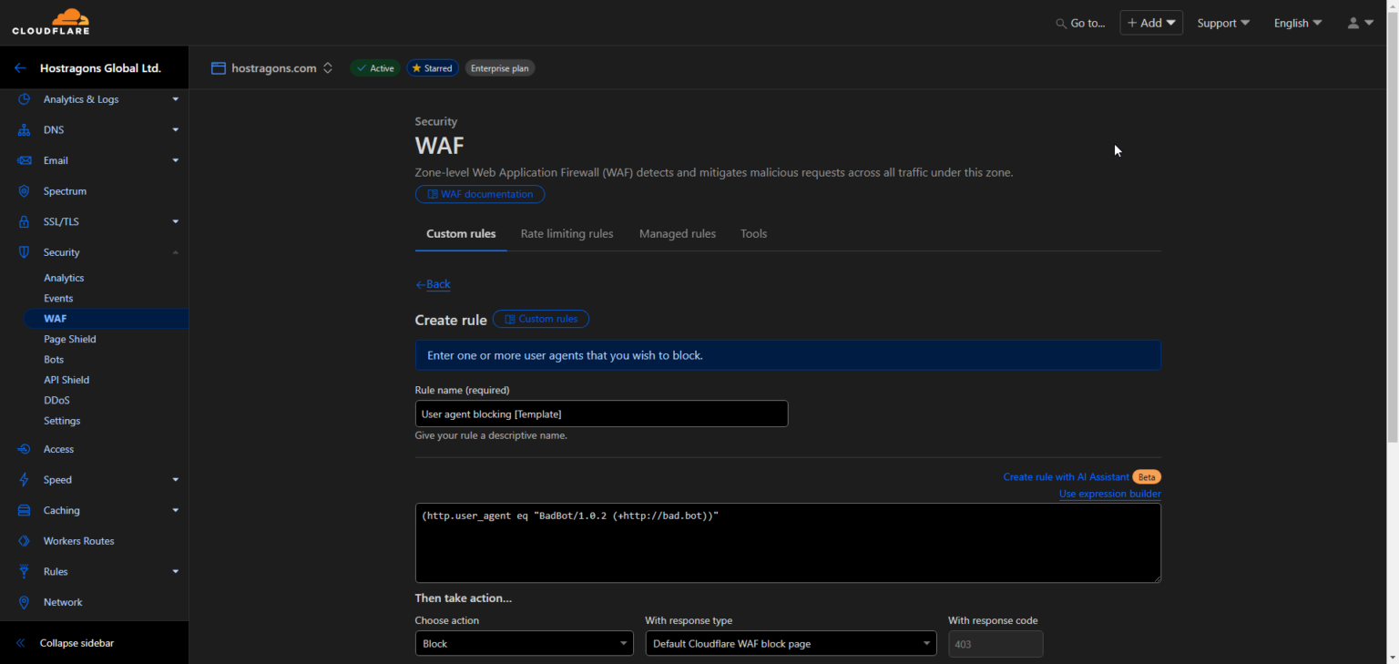Screen dimensions: 1399x664
Task: Switch to the Rate limiting rules tab
Action: [x=567, y=234]
